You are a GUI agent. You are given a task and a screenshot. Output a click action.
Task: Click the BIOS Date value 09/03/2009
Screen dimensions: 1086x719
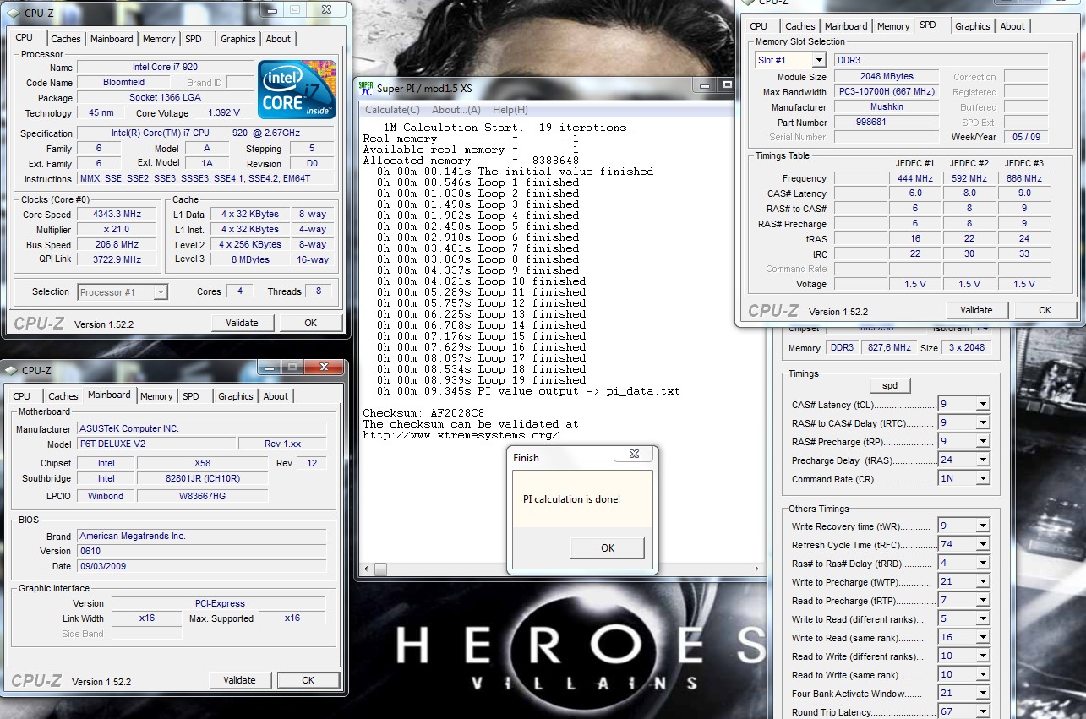click(x=201, y=566)
